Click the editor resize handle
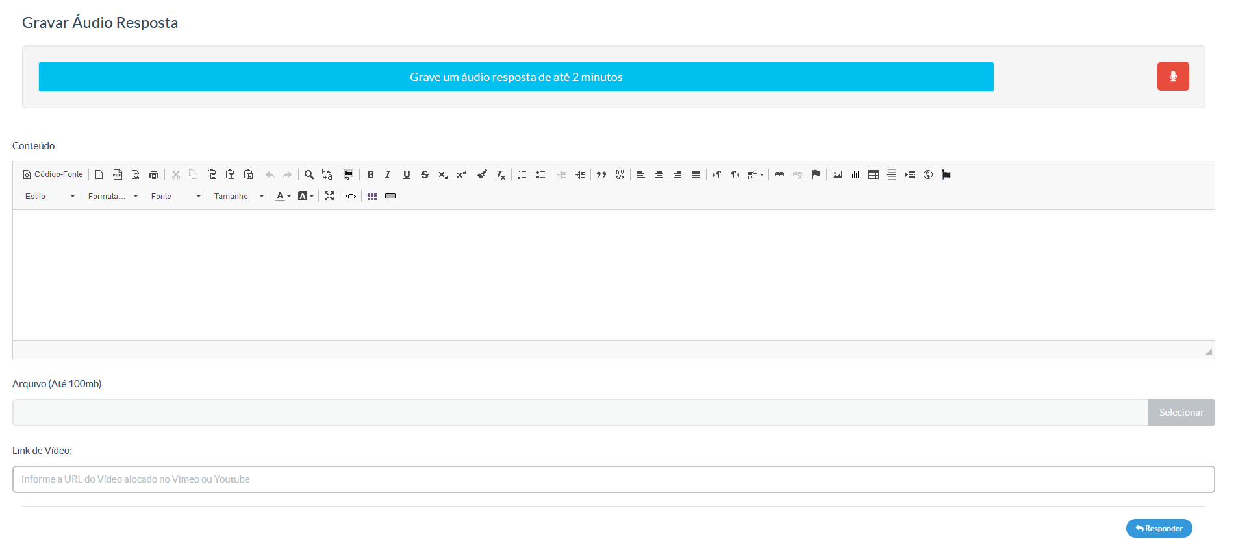The image size is (1236, 550). [x=1209, y=352]
